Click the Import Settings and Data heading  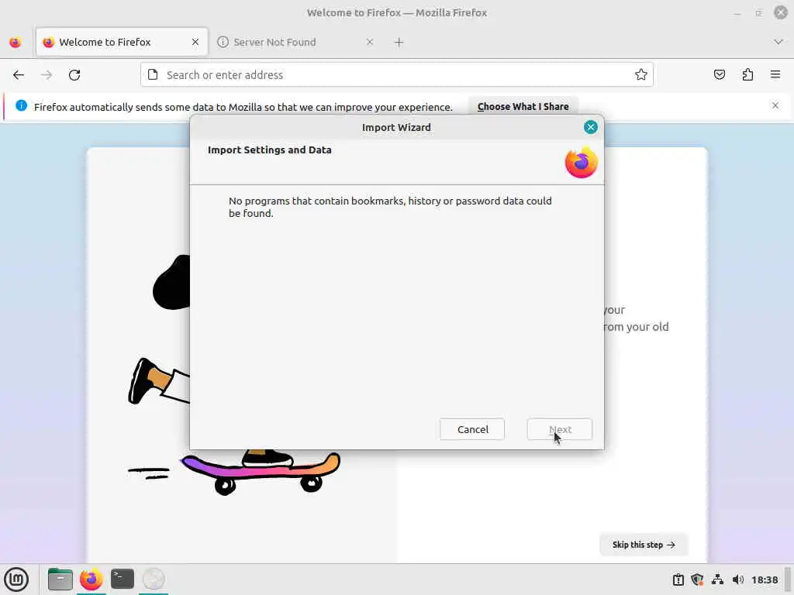[269, 150]
